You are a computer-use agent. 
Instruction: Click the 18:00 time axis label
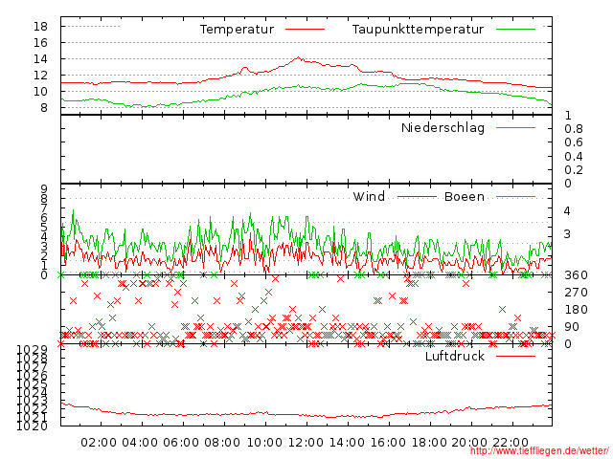click(429, 443)
